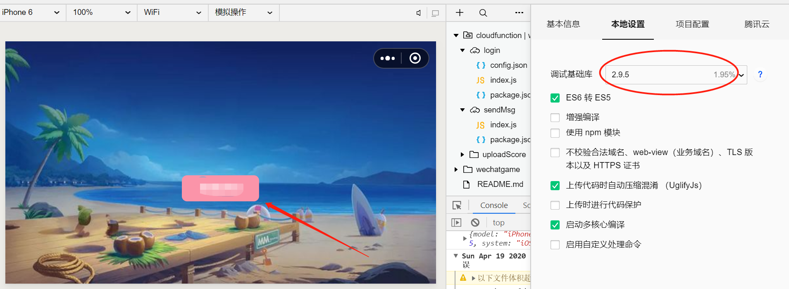Enable 启用自定义处理命令 checkbox
The width and height of the screenshot is (789, 289).
(555, 245)
